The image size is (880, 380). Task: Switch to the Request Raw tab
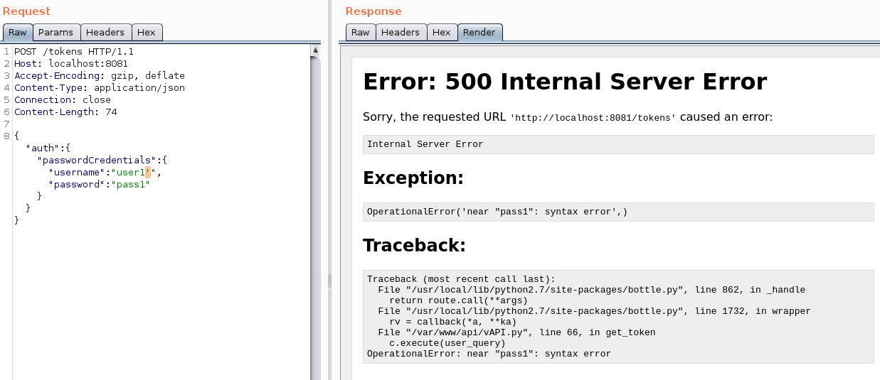click(17, 33)
